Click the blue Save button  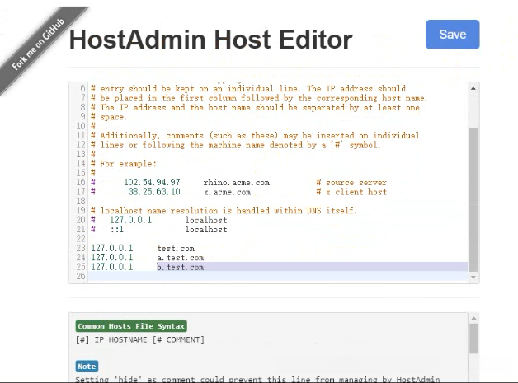click(x=452, y=35)
